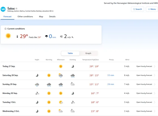Click the thermometer temperature icon

tap(17, 36)
